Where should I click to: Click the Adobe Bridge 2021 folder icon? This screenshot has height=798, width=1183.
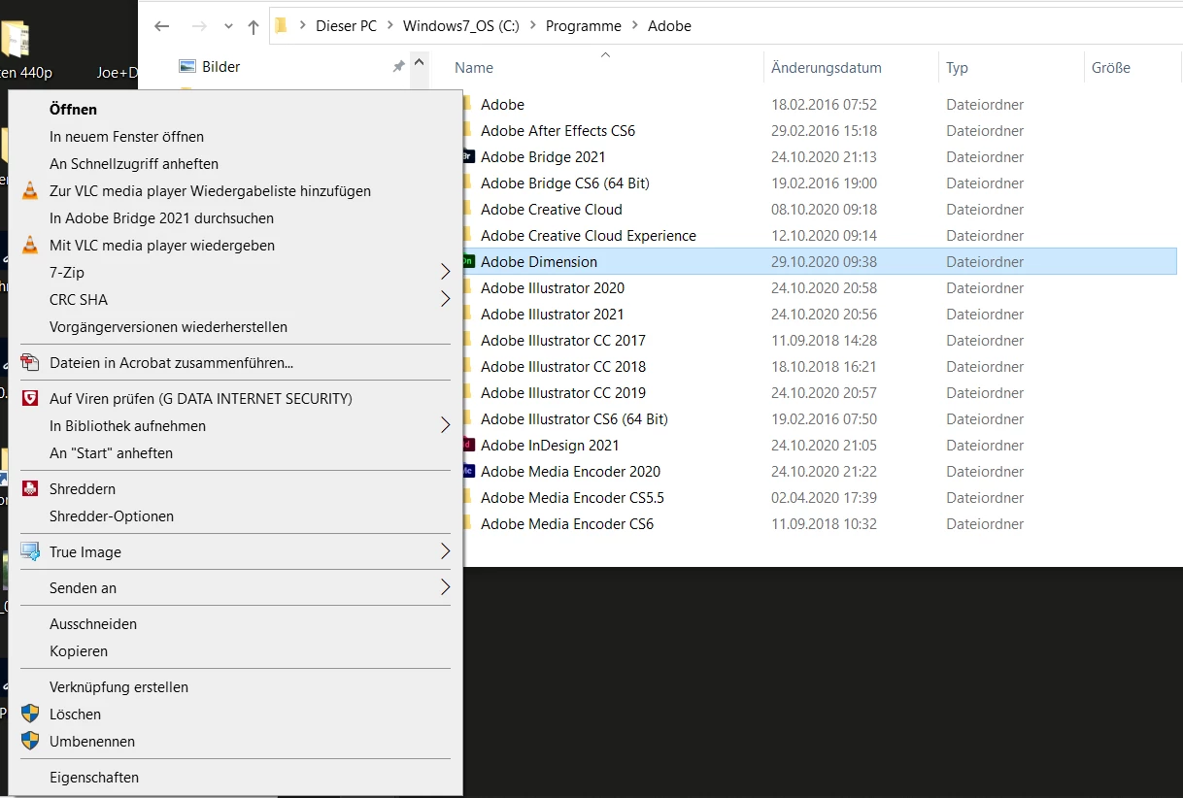coord(467,156)
